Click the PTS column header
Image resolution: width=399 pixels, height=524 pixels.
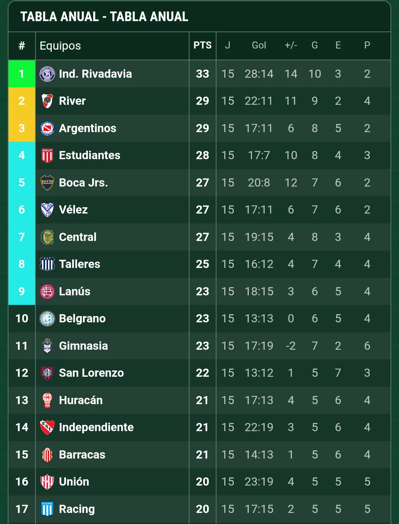(202, 46)
